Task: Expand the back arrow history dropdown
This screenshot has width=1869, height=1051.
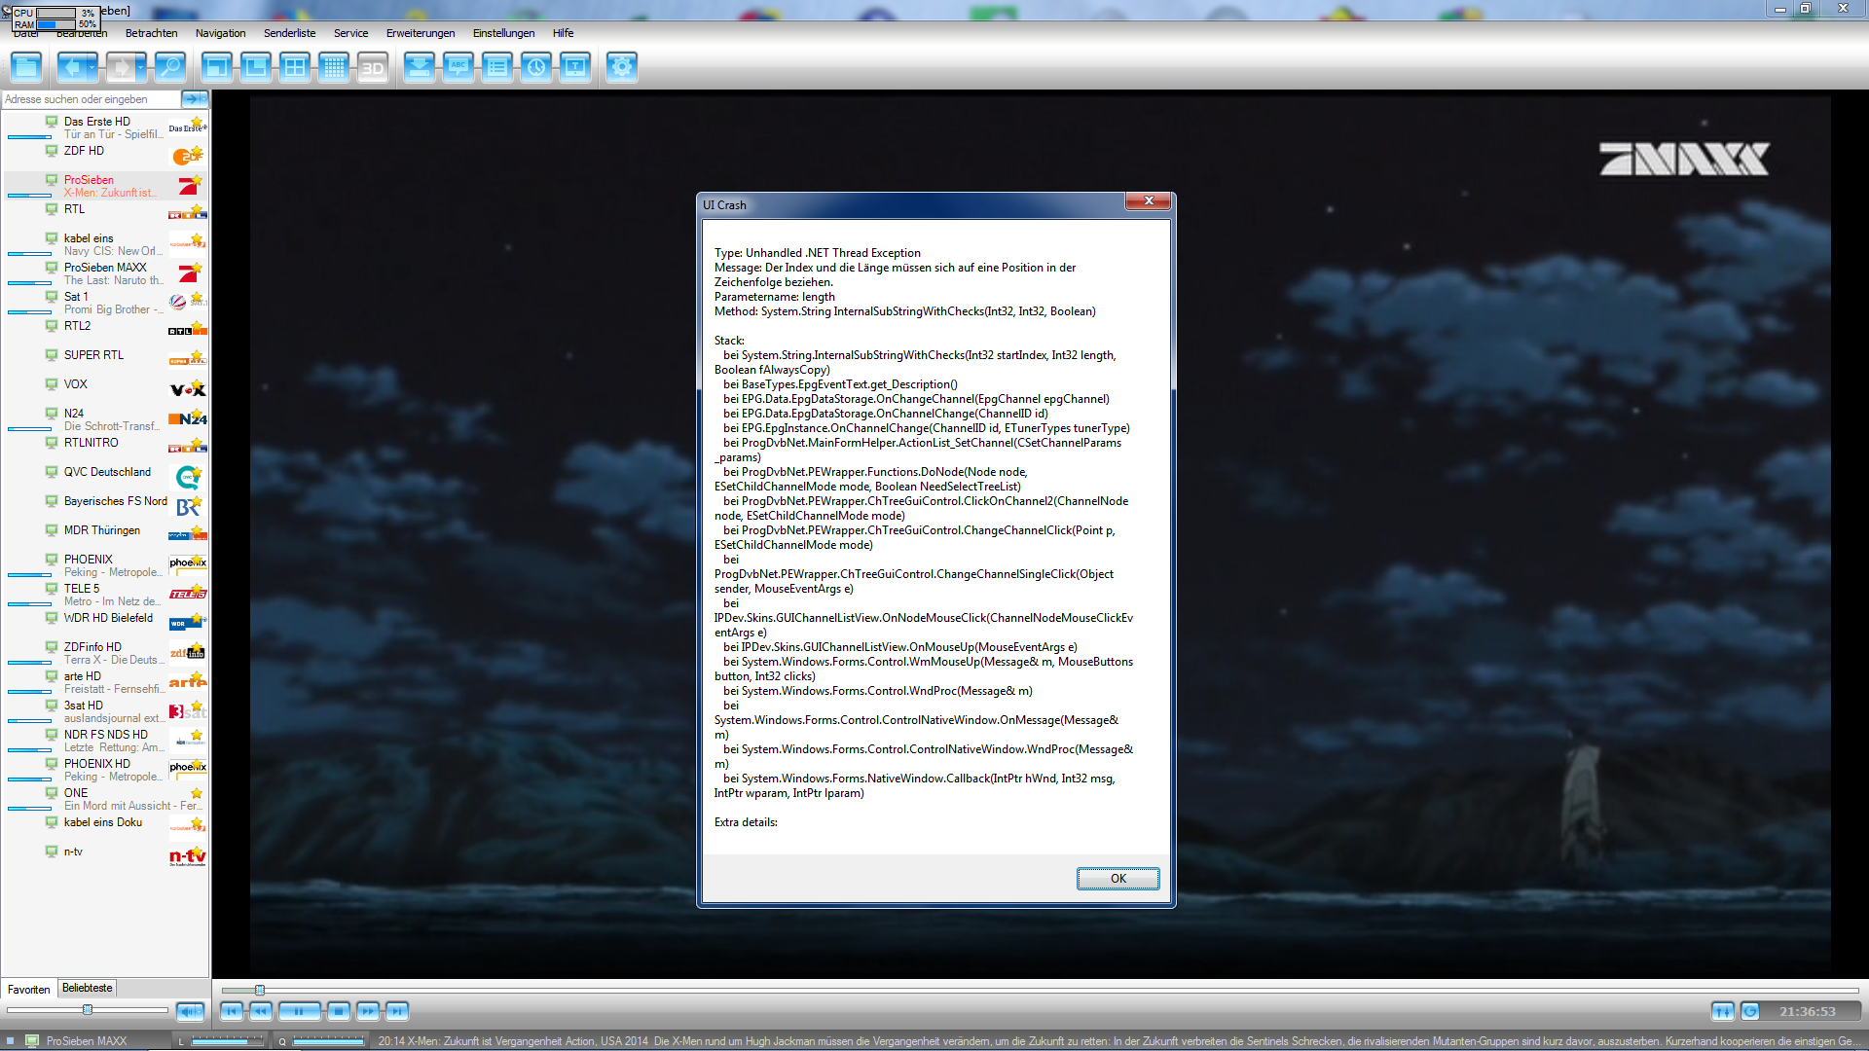Action: [93, 67]
